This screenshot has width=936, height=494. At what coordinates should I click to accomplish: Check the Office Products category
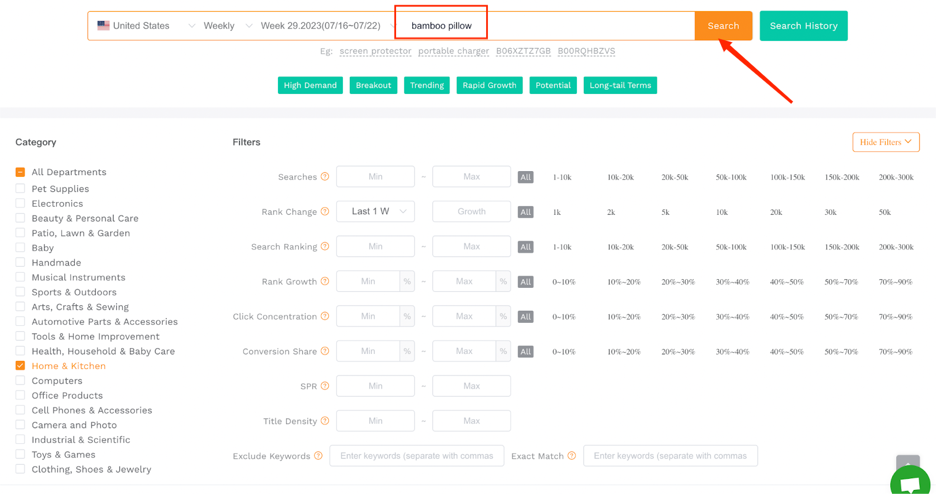20,395
